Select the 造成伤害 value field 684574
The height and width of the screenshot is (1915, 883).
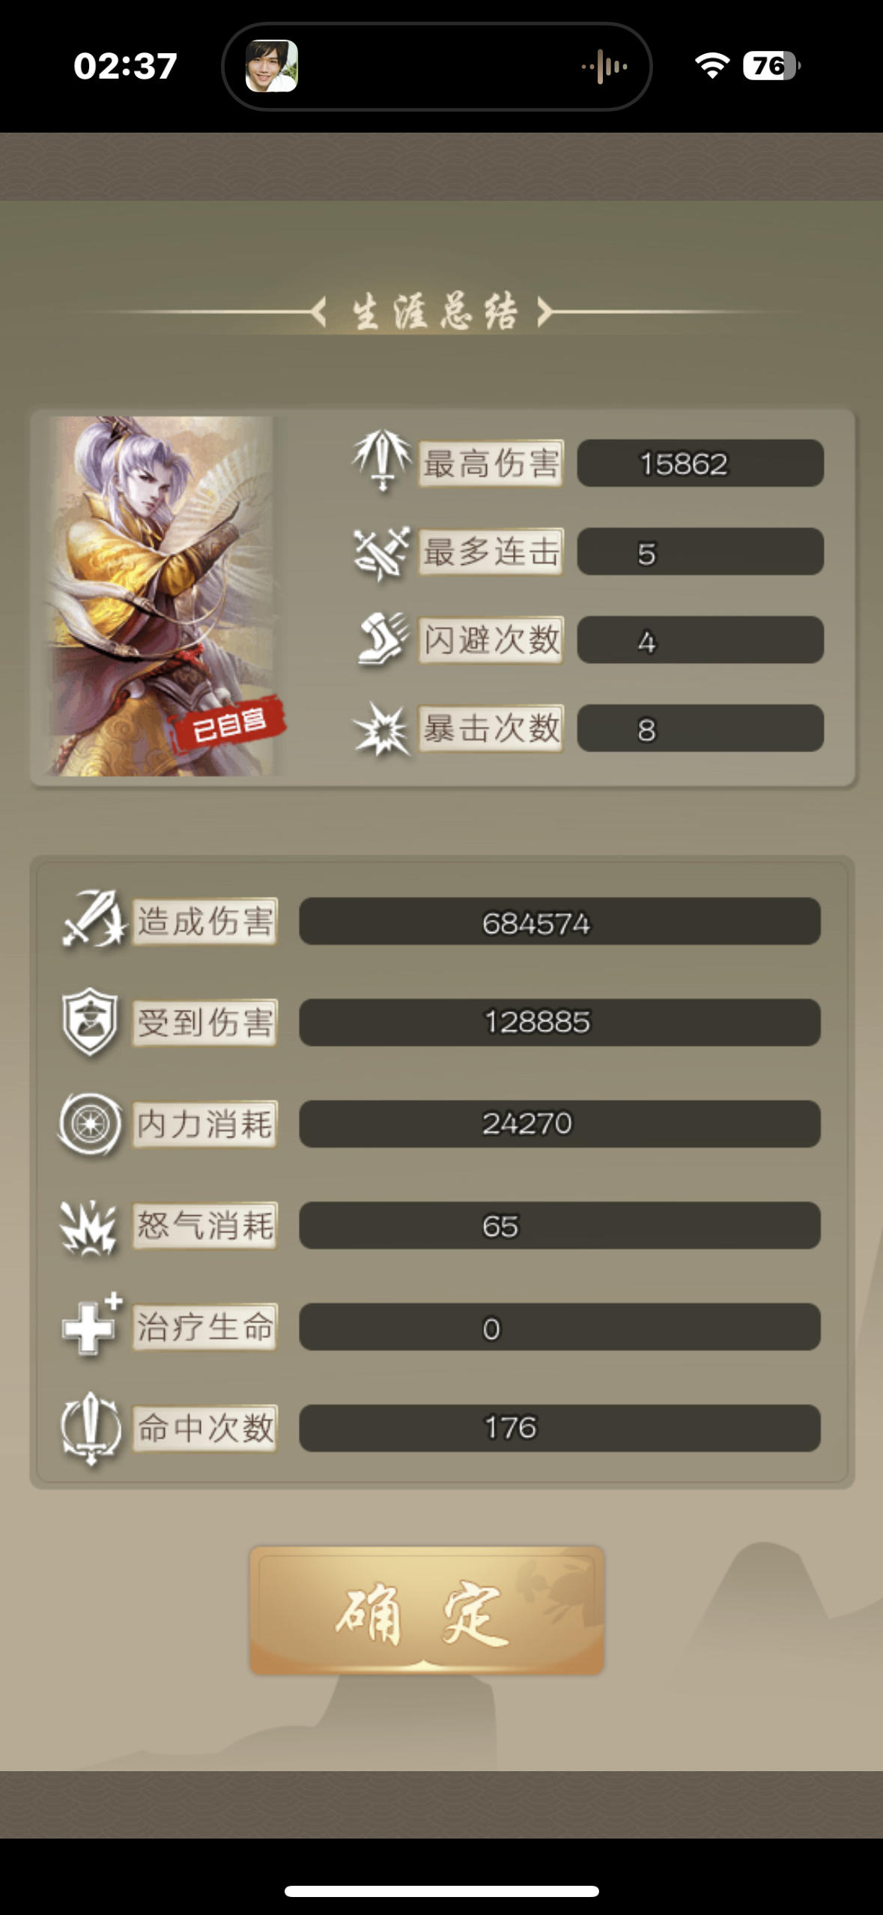tap(559, 922)
